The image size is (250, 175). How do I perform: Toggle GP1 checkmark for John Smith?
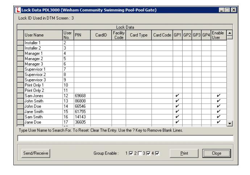coord(177,101)
